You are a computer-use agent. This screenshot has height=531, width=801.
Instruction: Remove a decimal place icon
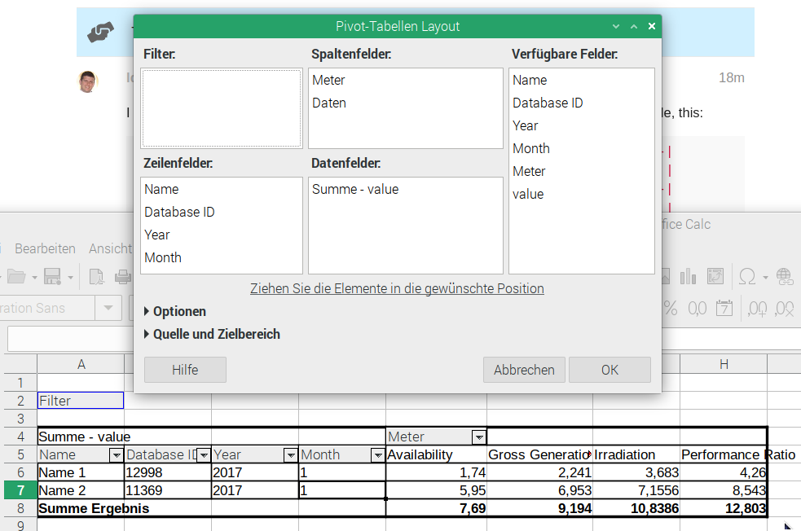pos(784,309)
